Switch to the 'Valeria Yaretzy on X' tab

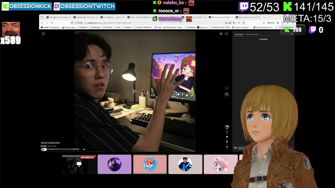(248, 17)
